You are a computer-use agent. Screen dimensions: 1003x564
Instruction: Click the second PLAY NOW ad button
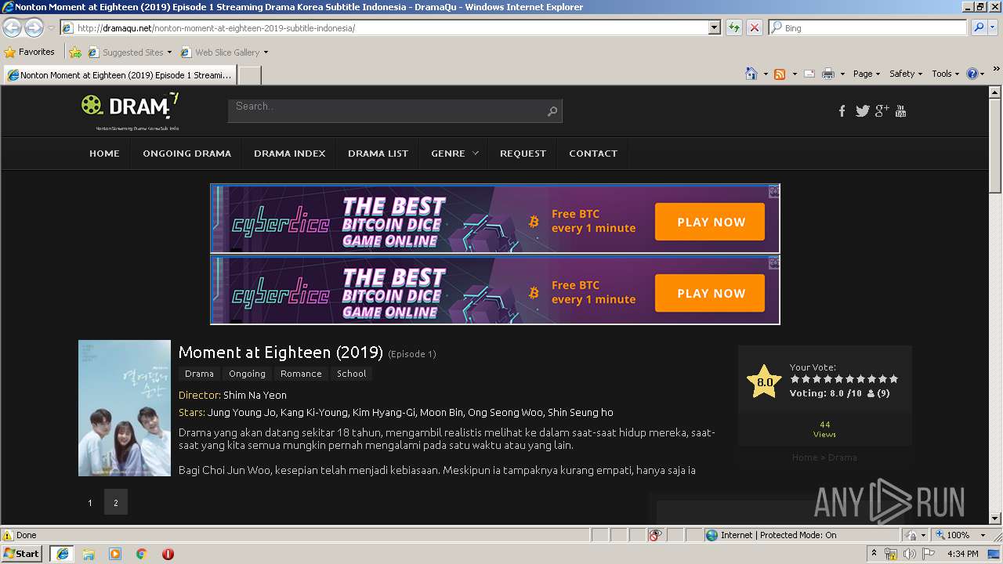click(710, 293)
